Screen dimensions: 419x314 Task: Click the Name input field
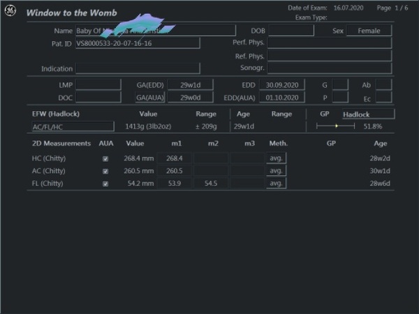click(x=156, y=31)
